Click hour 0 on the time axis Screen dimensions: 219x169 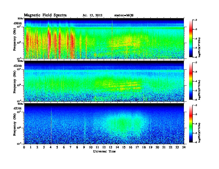[x=24, y=147]
